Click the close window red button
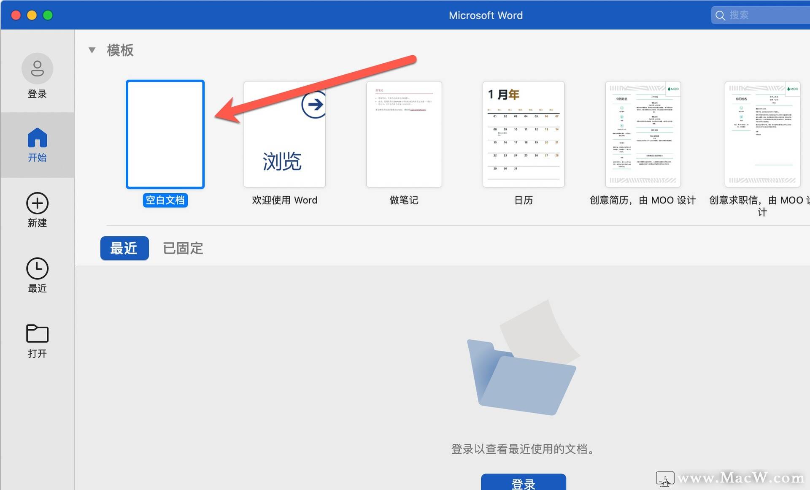810x490 pixels. 16,15
